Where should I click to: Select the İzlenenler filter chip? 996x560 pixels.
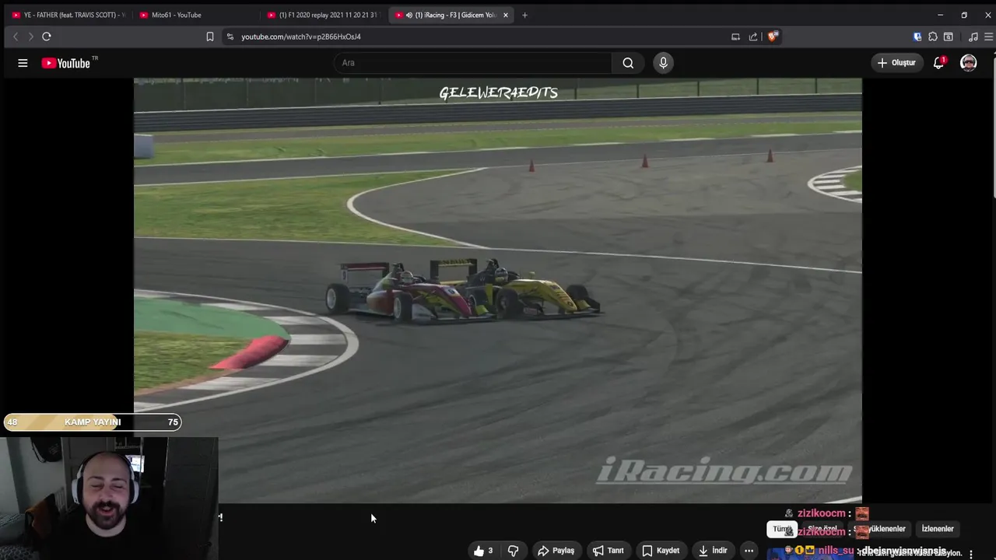pos(938,529)
